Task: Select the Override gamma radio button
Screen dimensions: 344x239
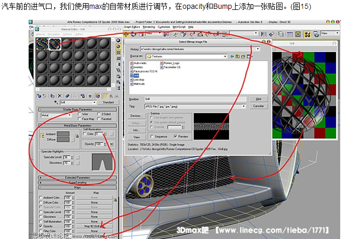Action: (x=151, y=127)
